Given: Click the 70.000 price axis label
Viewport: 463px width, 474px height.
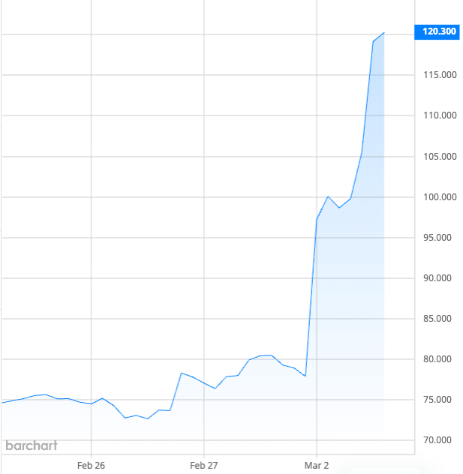Looking at the screenshot, I should click(438, 440).
